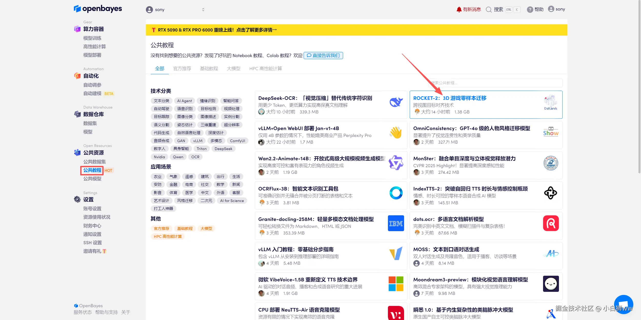Screen dimensions: 641x320
Task: Open the 公共资源 sidebar section
Action: [93, 153]
